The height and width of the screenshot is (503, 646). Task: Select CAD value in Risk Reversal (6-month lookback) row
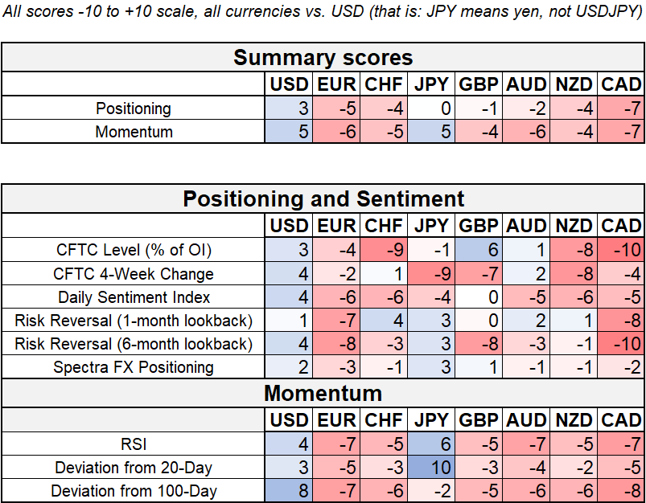tap(621, 344)
